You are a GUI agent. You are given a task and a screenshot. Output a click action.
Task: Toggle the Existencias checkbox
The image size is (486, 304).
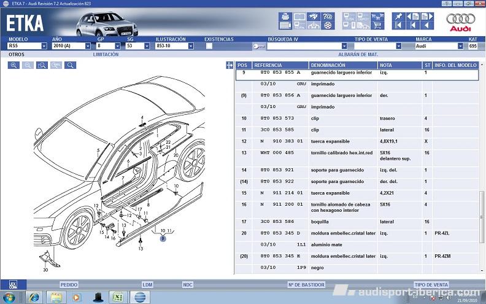209,46
